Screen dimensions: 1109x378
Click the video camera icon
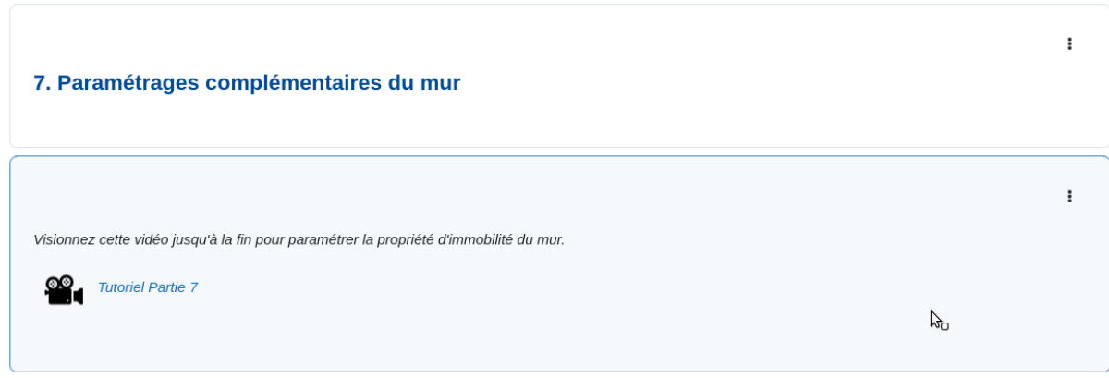(64, 290)
